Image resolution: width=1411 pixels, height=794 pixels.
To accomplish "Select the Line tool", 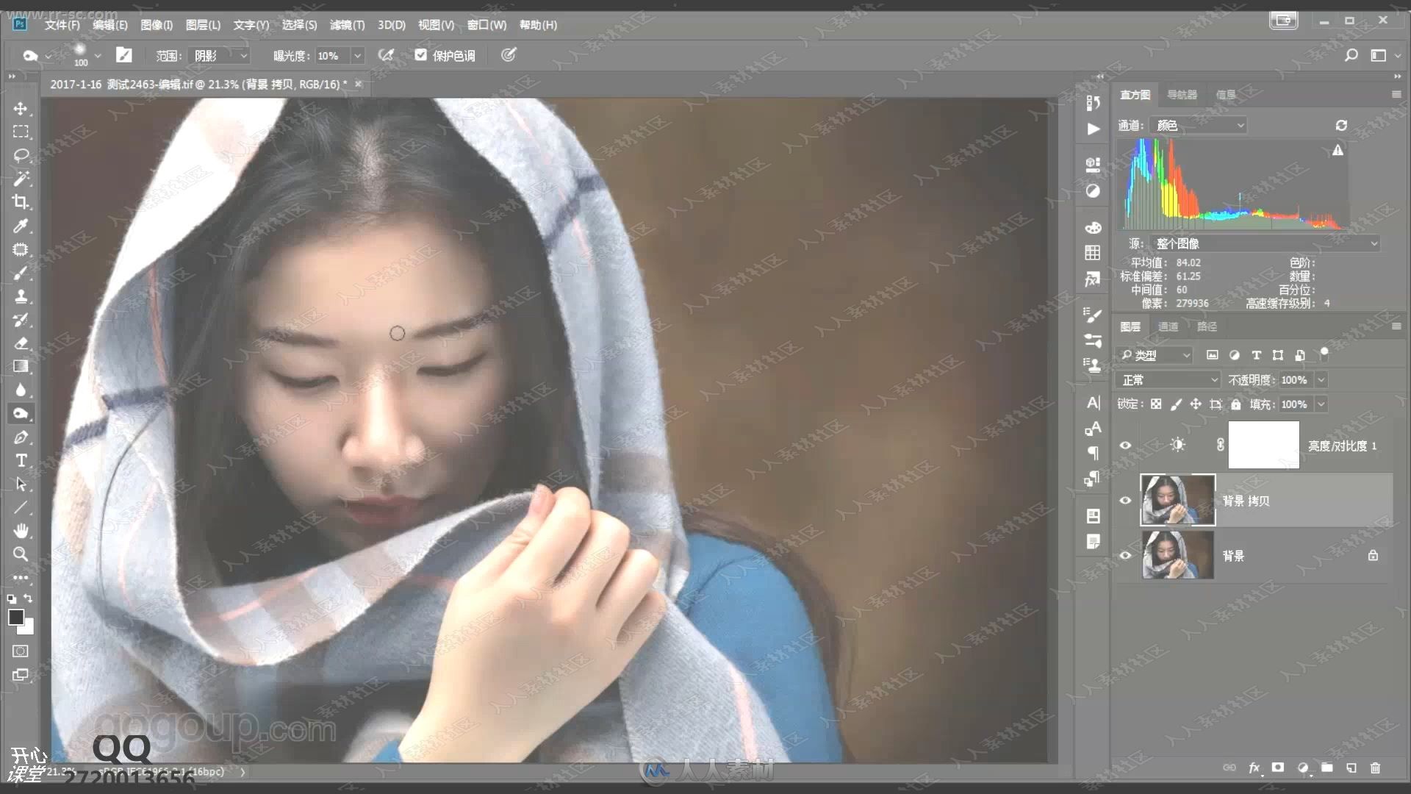I will point(21,507).
